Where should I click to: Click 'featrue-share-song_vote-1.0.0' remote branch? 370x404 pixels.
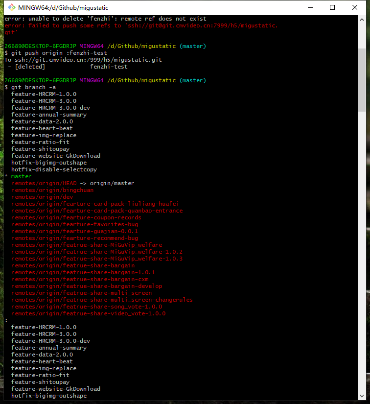[87, 307]
